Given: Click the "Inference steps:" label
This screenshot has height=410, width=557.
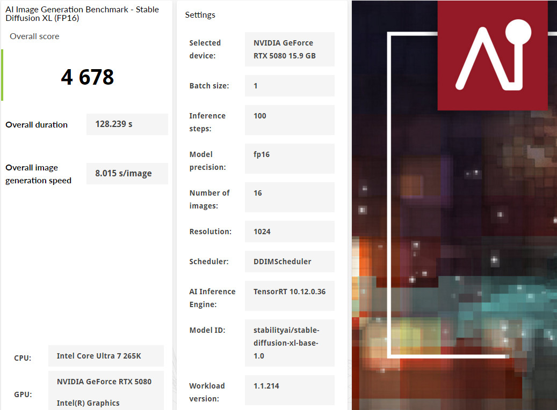Looking at the screenshot, I should coord(207,122).
